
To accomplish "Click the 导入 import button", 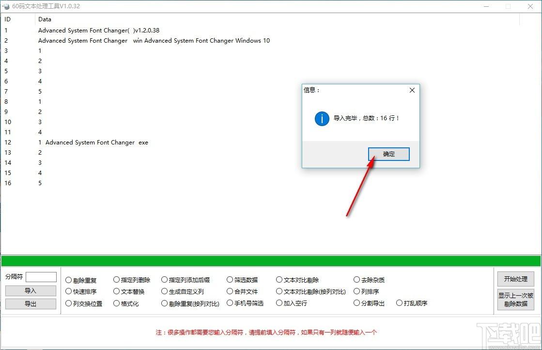I will pos(31,291).
